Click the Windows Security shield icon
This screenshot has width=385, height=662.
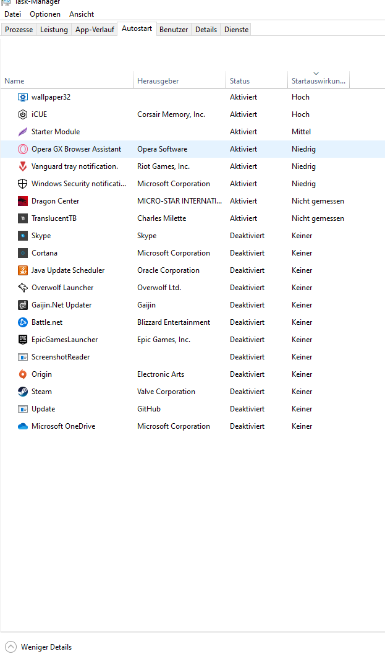click(23, 184)
